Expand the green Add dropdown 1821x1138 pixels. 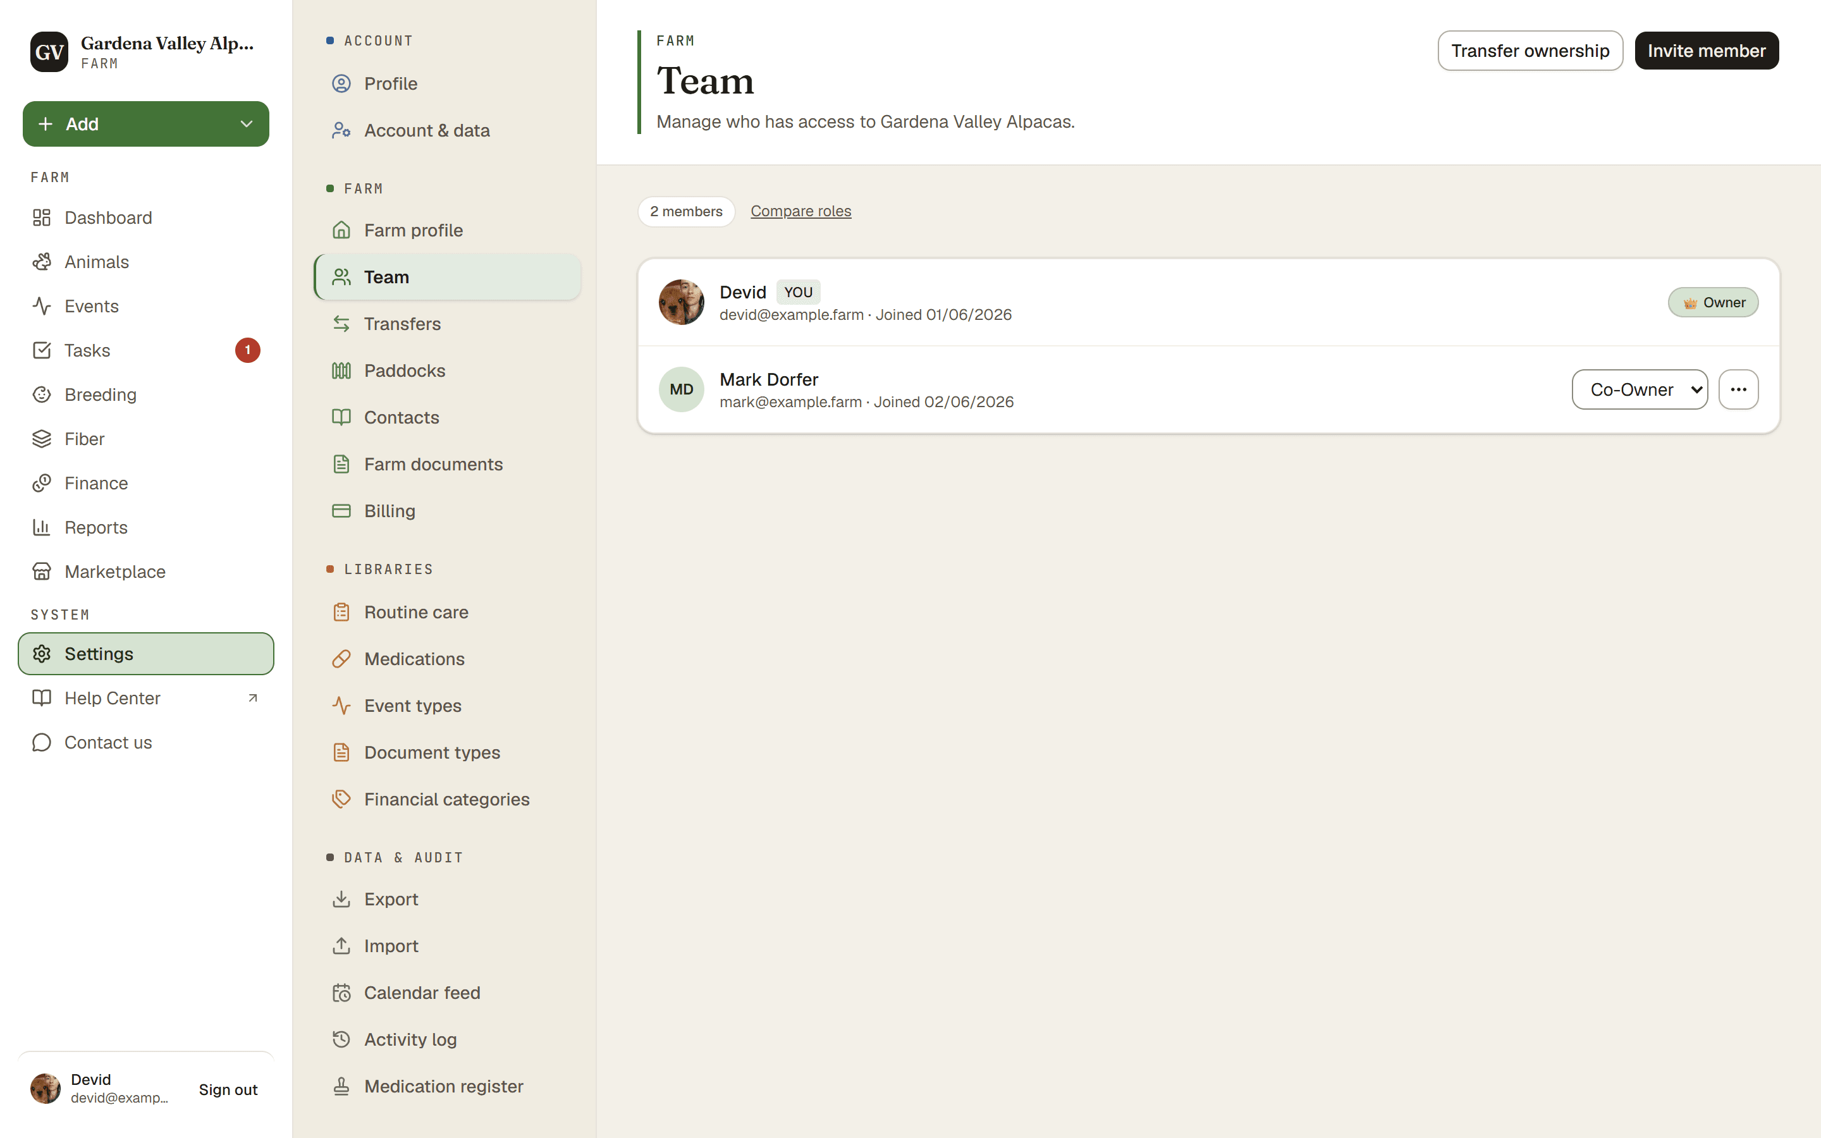pos(146,124)
